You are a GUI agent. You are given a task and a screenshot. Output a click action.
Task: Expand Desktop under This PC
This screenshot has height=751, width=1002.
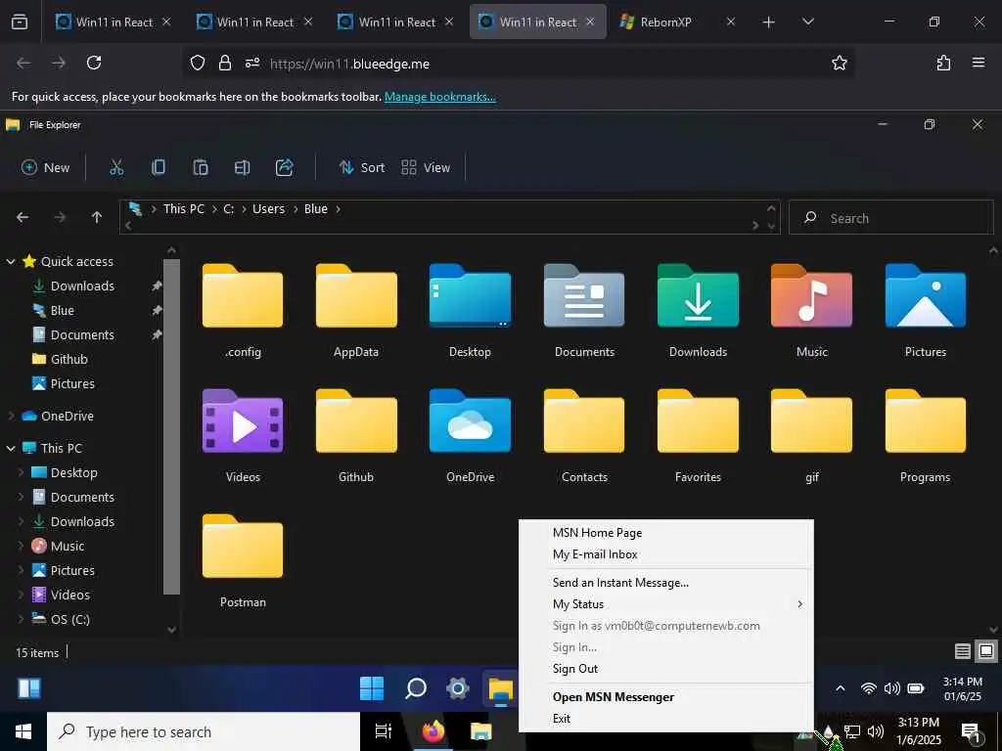pyautogui.click(x=21, y=472)
